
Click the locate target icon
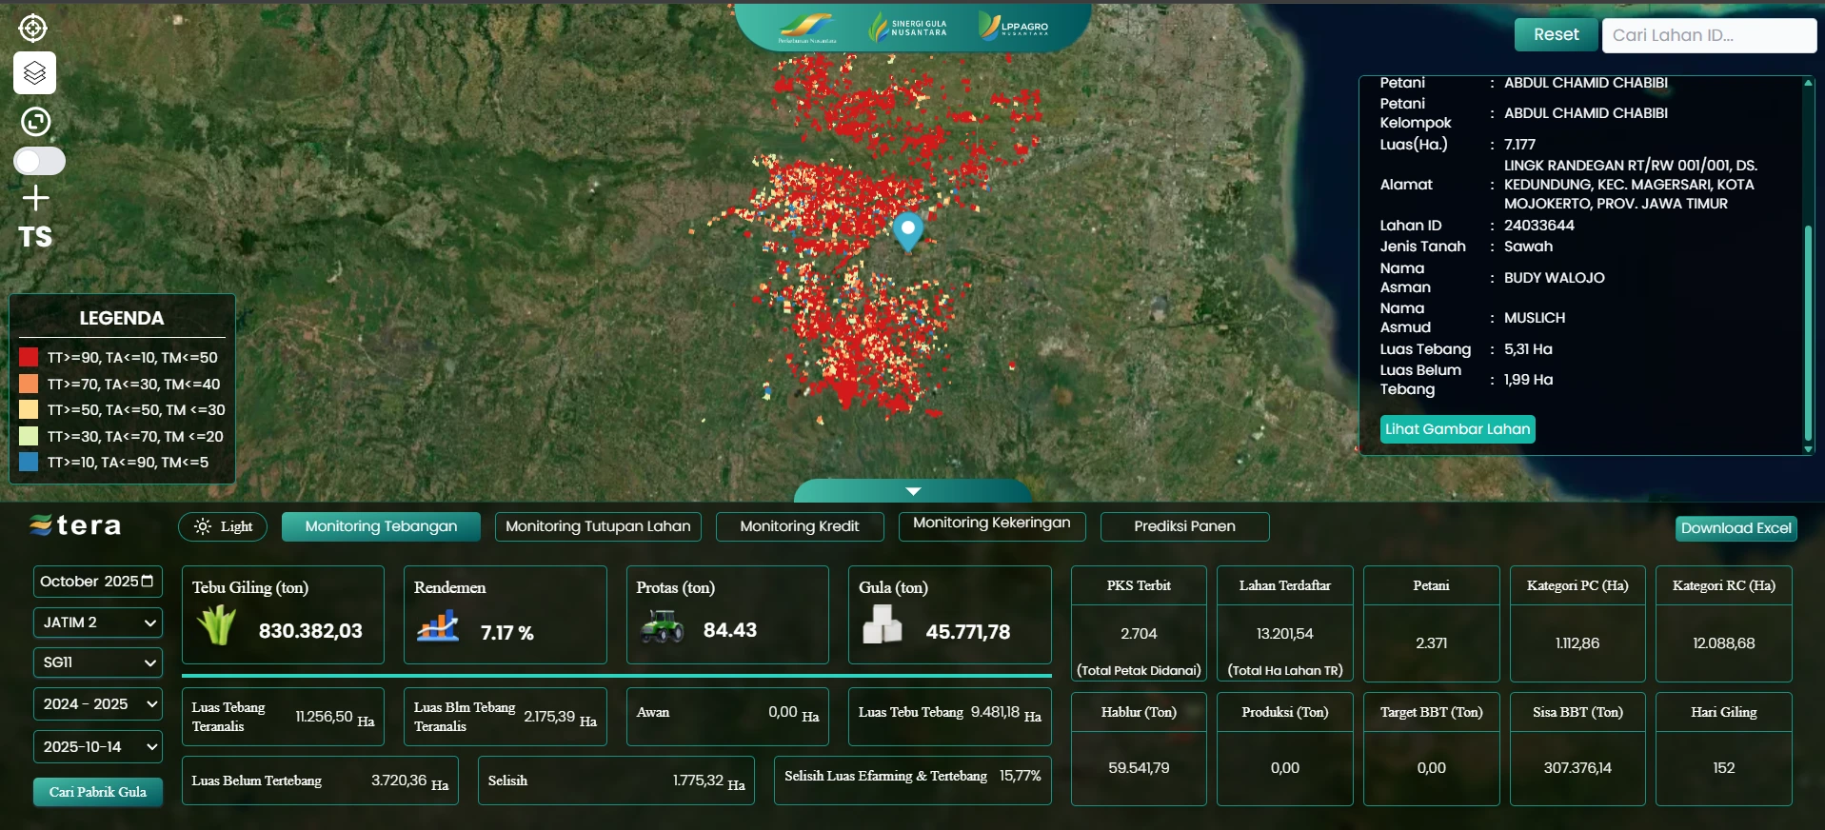[33, 29]
